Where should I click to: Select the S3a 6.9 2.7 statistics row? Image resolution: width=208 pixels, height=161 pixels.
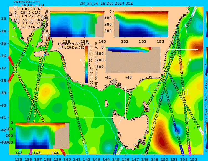[x=28, y=16]
